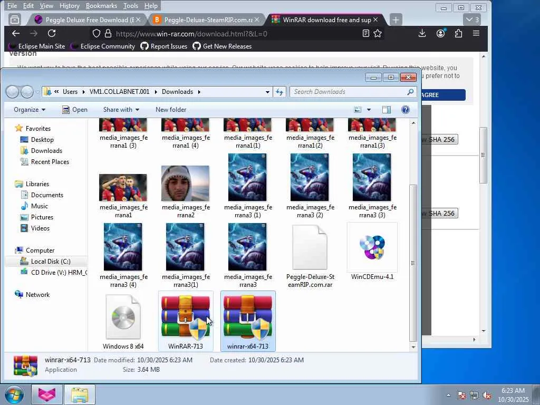
Task: Refresh the Downloads folder view
Action: (279, 92)
